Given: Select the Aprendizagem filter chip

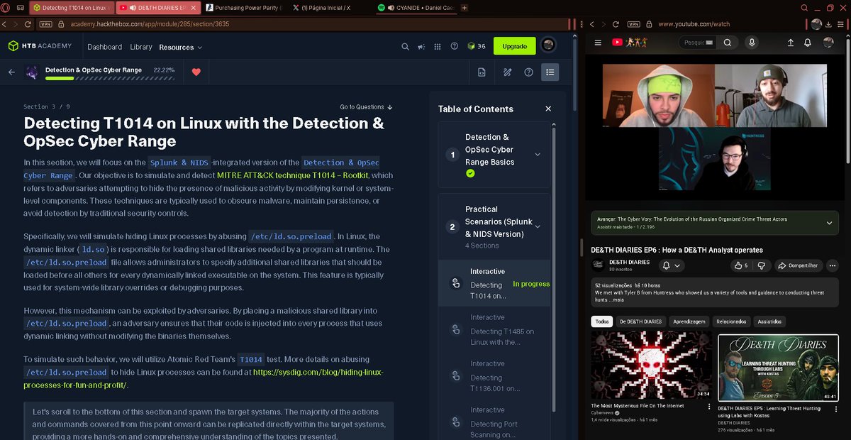Looking at the screenshot, I should [x=689, y=321].
